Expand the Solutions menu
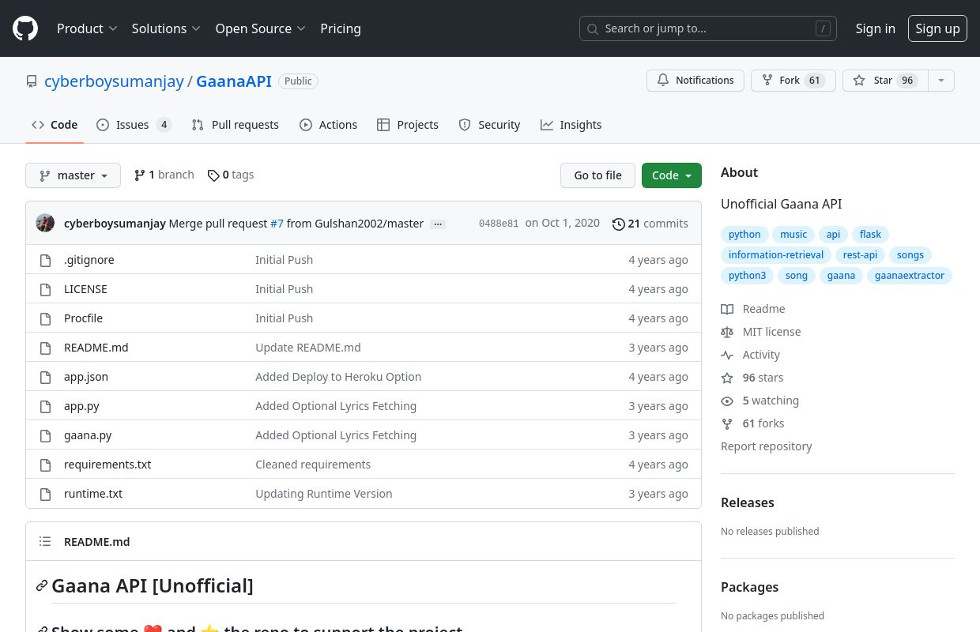Image resolution: width=980 pixels, height=632 pixels. (166, 28)
